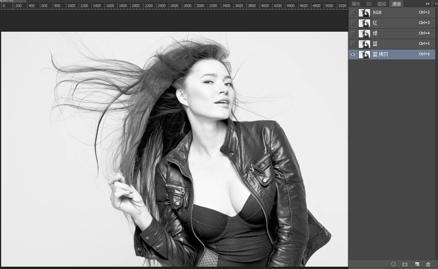Collapse the panel with the double-arrow icon
Image resolution: width=438 pixels, height=269 pixels.
tap(428, 3)
